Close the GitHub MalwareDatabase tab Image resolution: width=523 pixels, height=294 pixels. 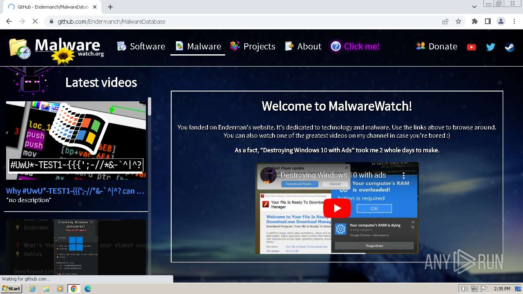coord(95,7)
